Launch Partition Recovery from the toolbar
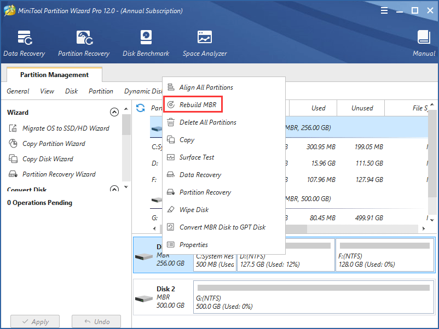439x329 pixels. 84,43
